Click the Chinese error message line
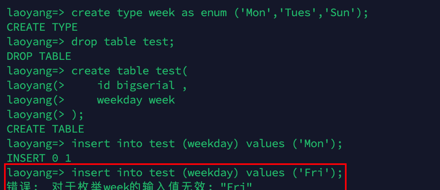The image size is (440, 190). click(129, 186)
